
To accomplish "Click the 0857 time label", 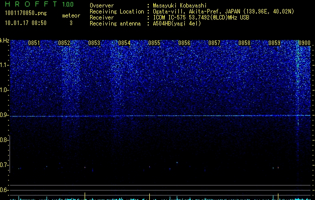I will 214,42.
